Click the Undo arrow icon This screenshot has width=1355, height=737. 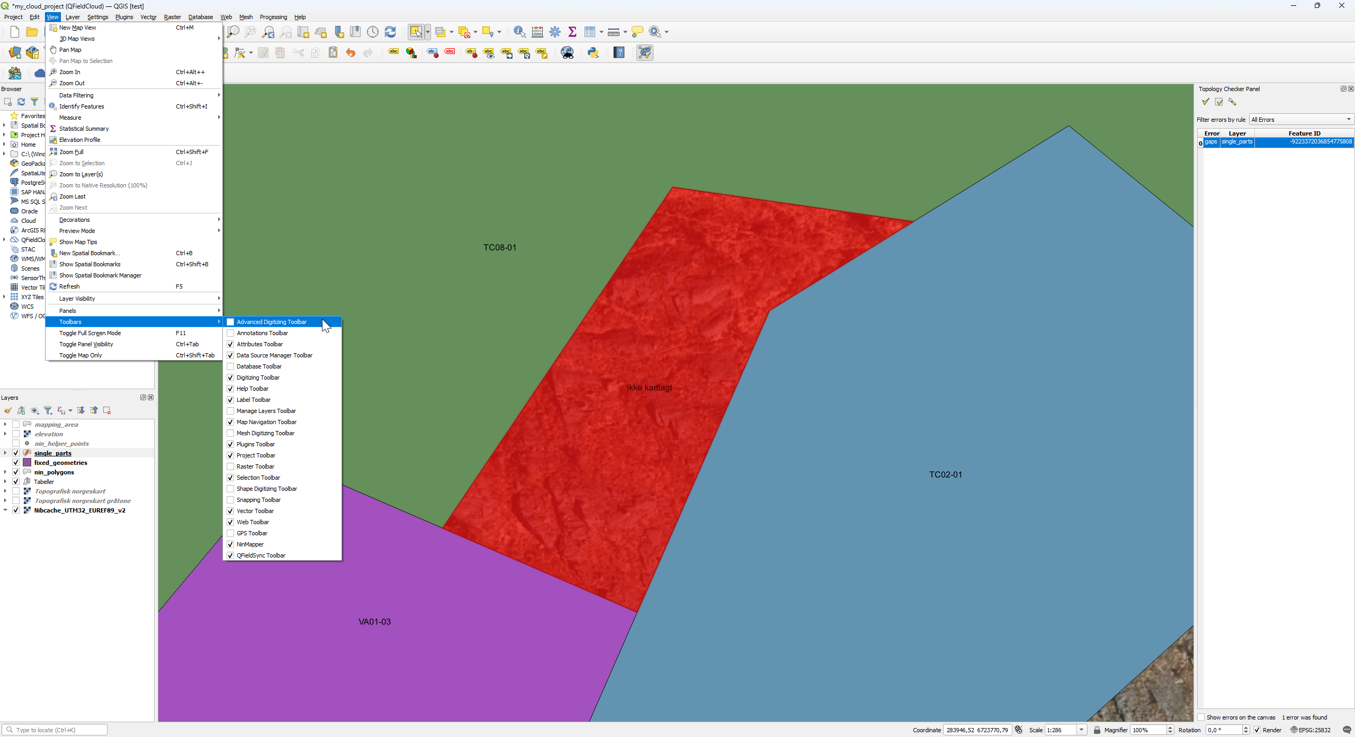pyautogui.click(x=350, y=52)
